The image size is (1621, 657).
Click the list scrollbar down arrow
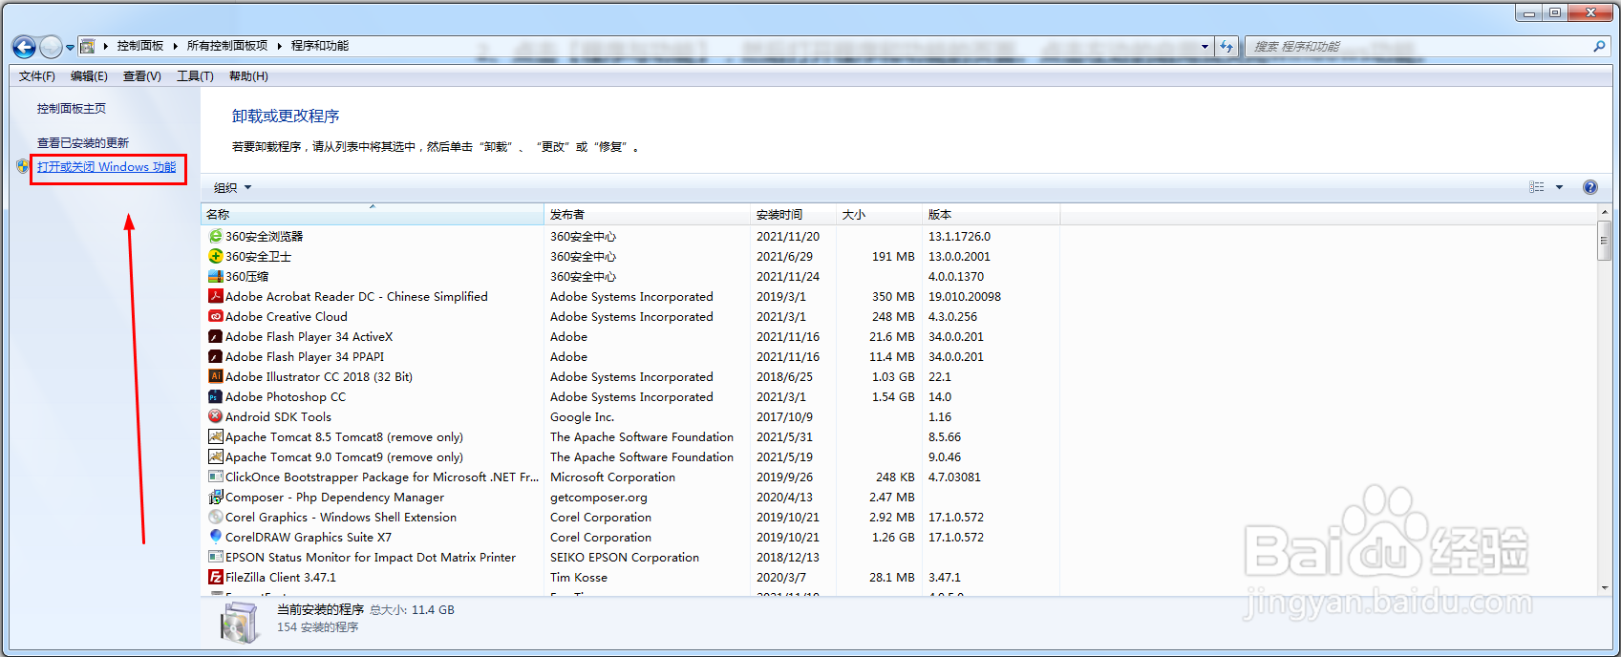click(x=1605, y=588)
